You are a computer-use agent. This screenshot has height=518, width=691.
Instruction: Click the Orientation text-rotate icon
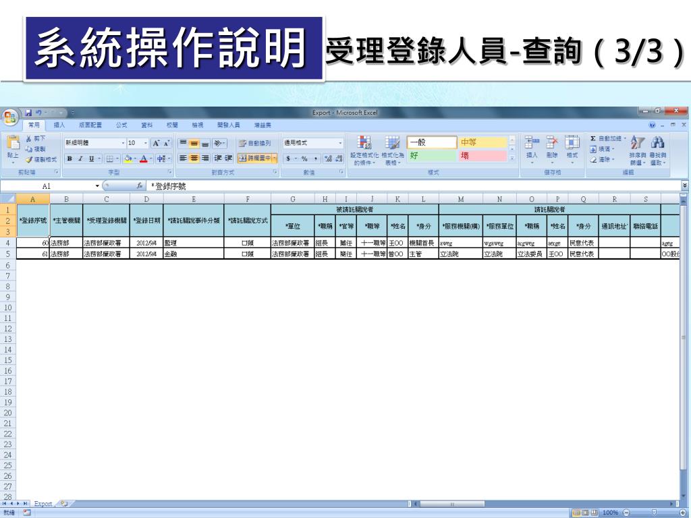click(x=218, y=143)
